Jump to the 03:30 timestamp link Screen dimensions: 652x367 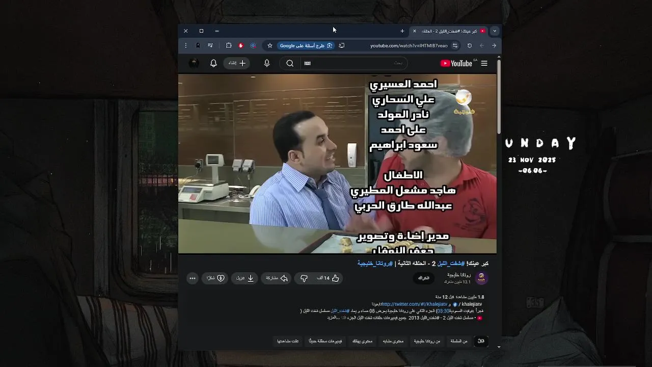443,311
